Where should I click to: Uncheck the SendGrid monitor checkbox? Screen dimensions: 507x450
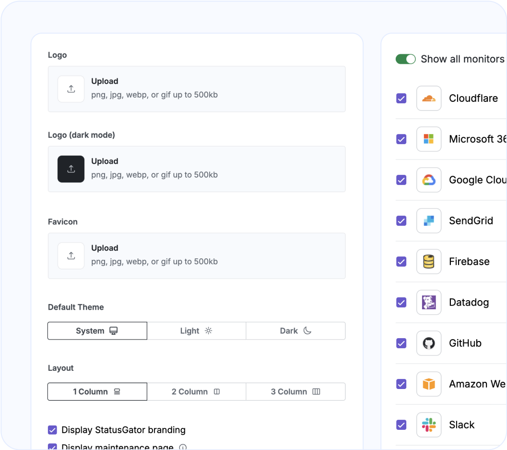[401, 221]
